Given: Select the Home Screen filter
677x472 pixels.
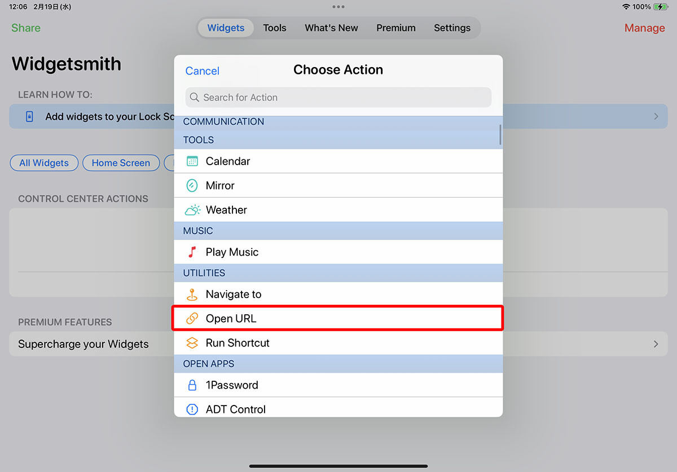Looking at the screenshot, I should 121,163.
